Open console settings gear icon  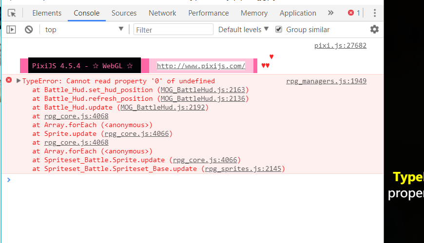pyautogui.click(x=374, y=29)
